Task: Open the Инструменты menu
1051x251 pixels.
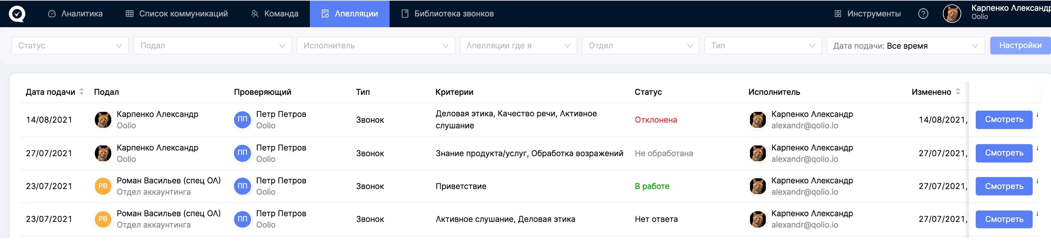Action: (867, 14)
